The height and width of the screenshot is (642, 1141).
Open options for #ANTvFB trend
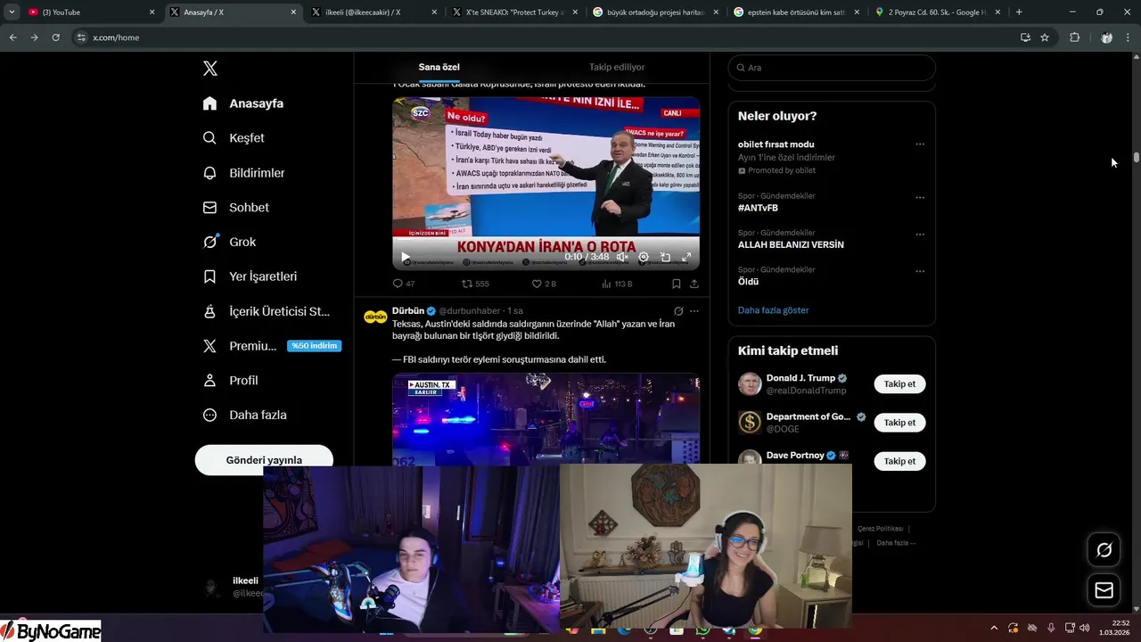point(920,198)
